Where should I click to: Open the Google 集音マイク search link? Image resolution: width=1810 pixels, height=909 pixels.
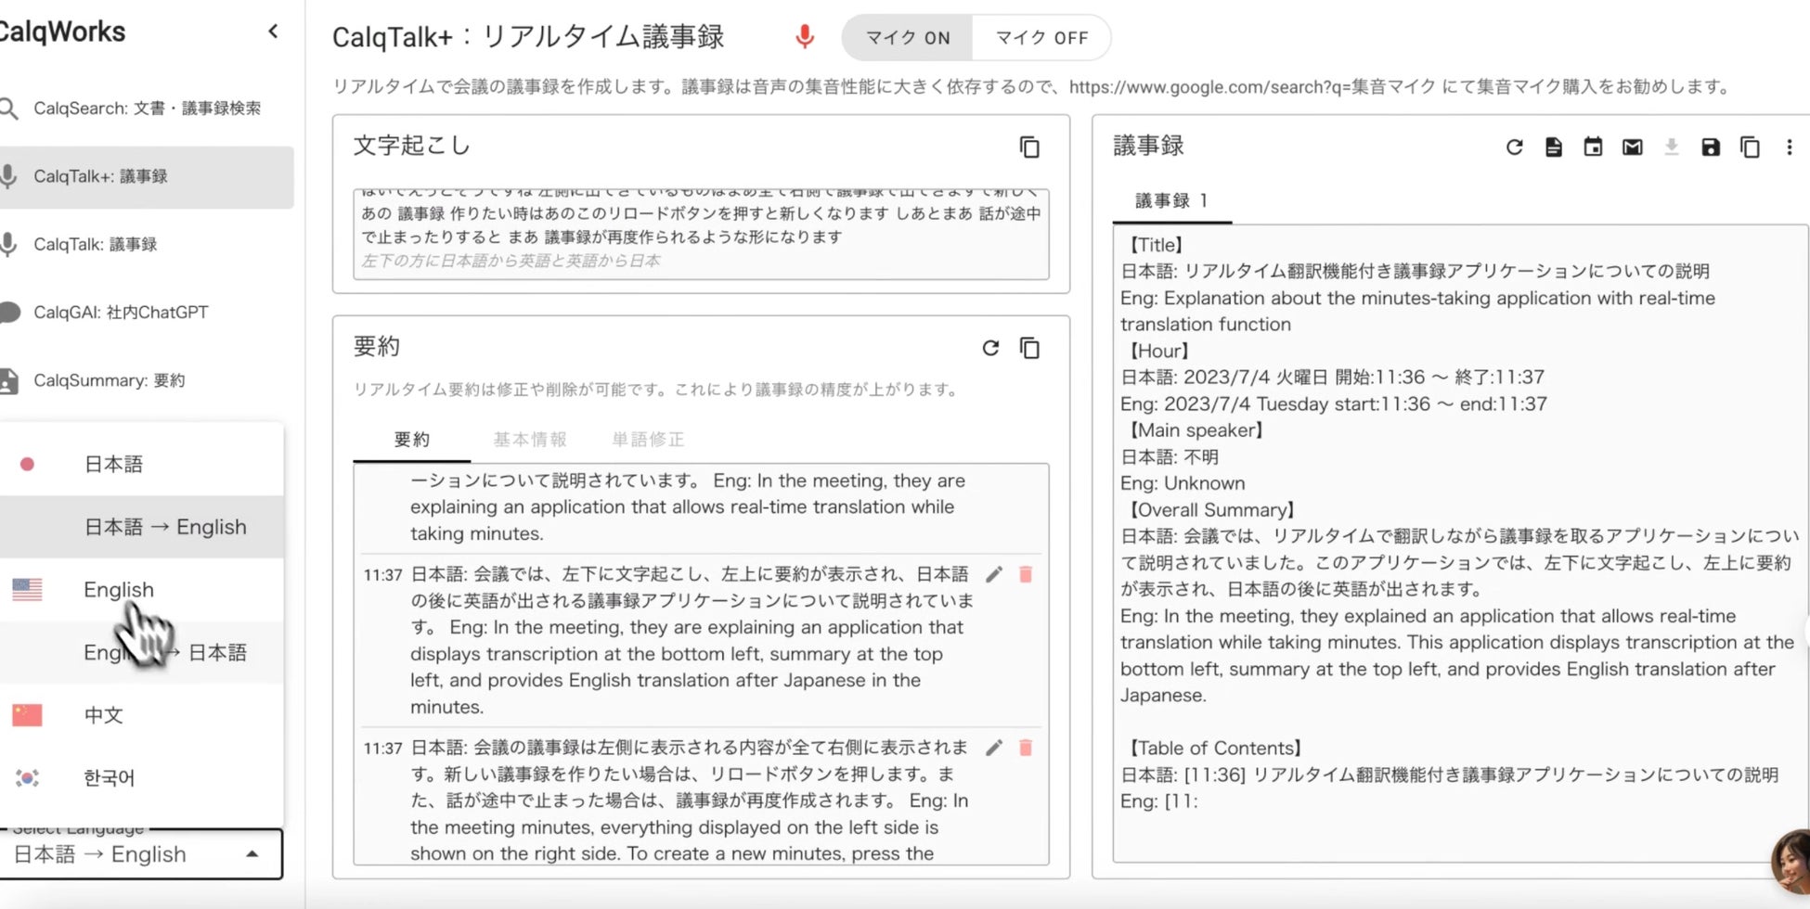coord(1252,87)
